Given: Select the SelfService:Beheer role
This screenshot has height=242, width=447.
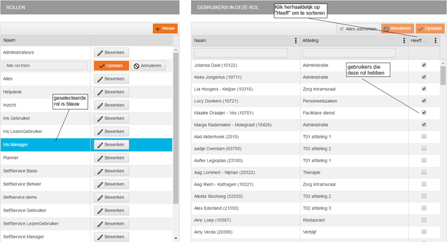Looking at the screenshot, I should pos(87,184).
